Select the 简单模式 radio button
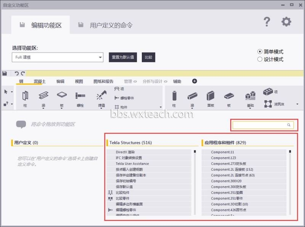The width and height of the screenshot is (305, 227). click(260, 52)
